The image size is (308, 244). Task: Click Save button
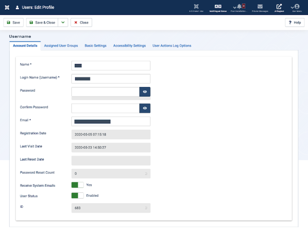[x=13, y=23]
